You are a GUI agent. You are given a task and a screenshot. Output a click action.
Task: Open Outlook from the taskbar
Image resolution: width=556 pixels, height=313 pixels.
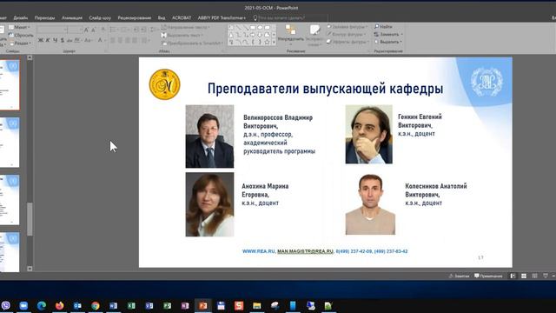click(x=77, y=305)
